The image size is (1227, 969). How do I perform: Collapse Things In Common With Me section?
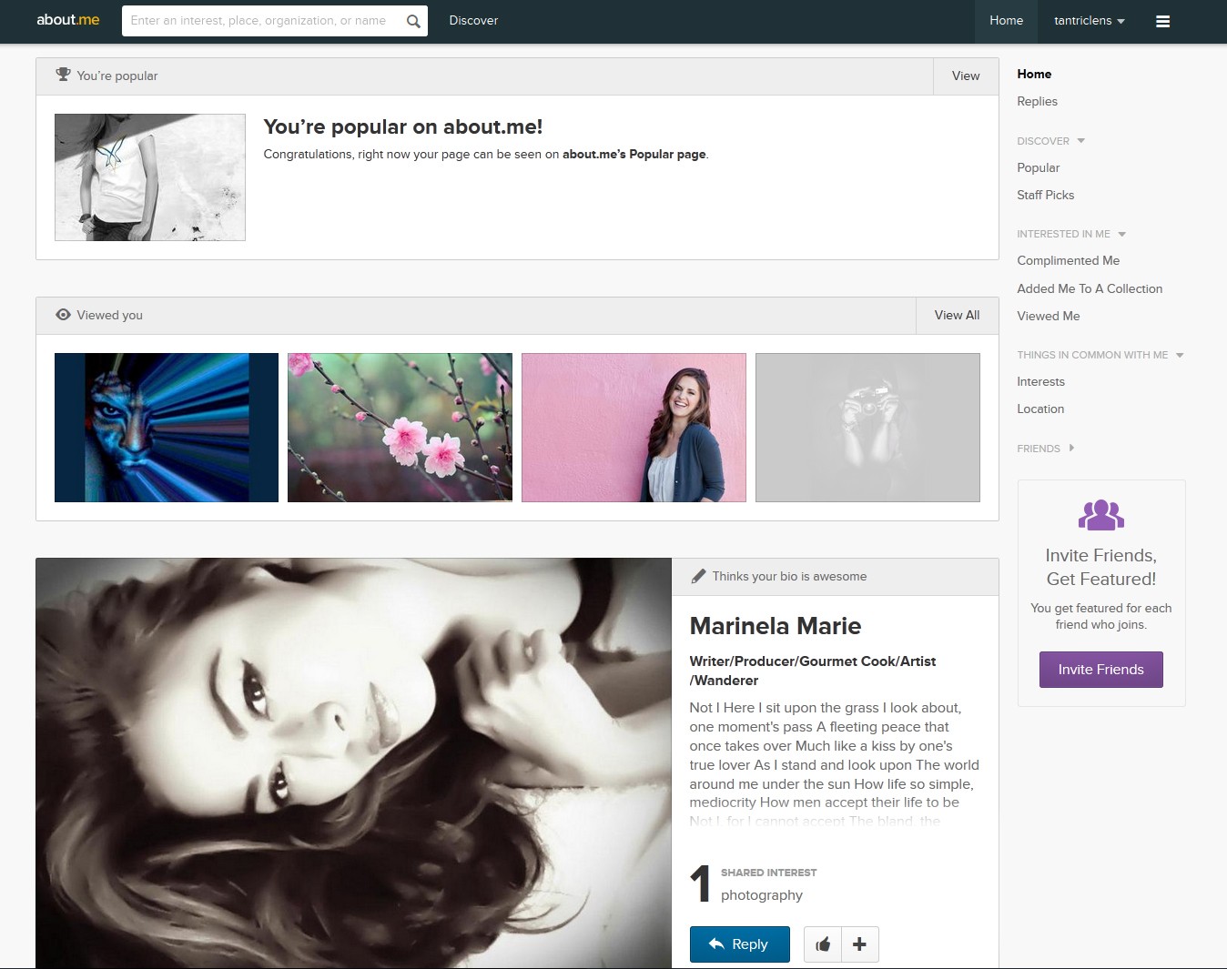(x=1180, y=356)
